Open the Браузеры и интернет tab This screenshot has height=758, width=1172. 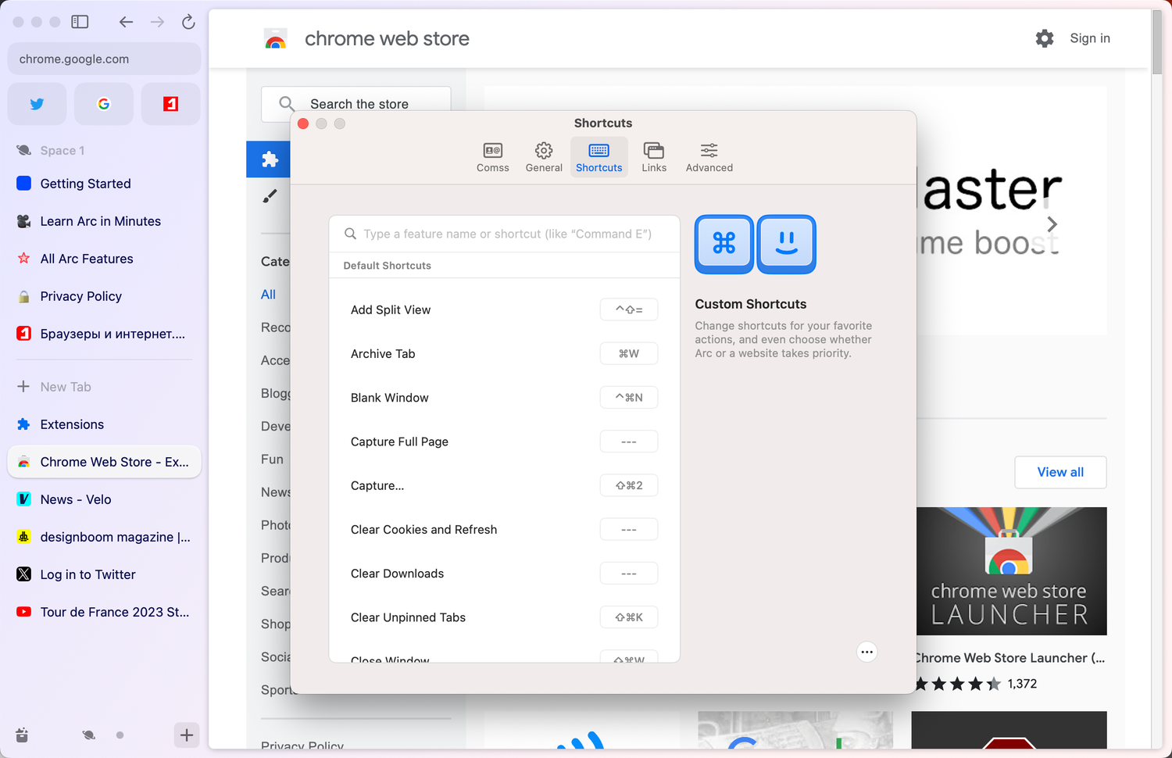(x=104, y=334)
